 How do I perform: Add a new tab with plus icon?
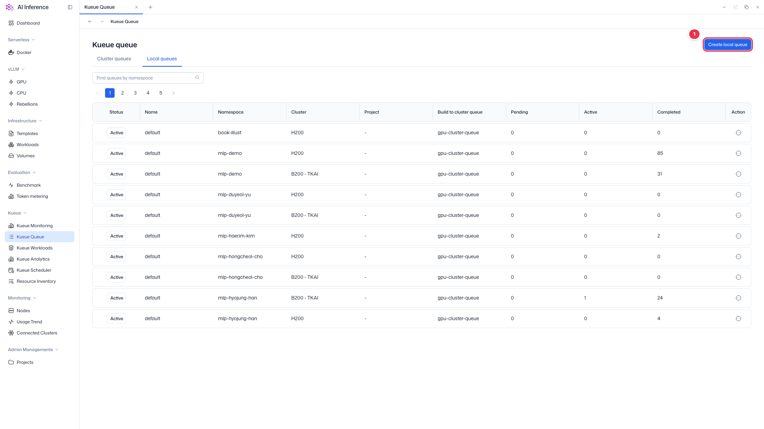[x=150, y=7]
